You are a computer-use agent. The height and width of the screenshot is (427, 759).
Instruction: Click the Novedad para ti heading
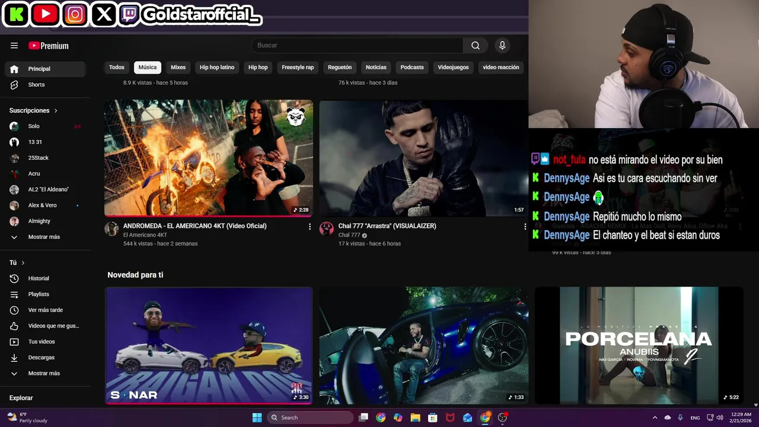coord(135,275)
